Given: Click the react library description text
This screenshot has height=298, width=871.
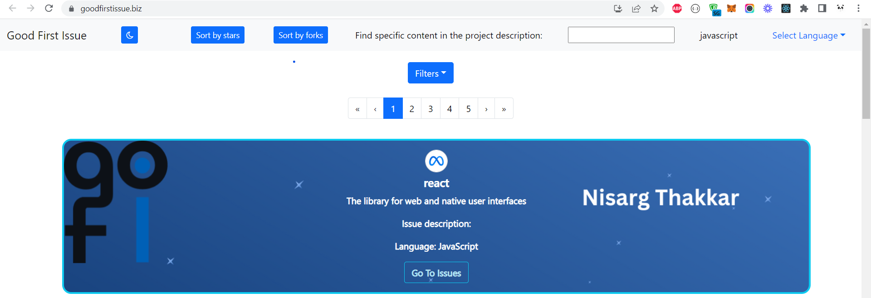Looking at the screenshot, I should click(436, 201).
